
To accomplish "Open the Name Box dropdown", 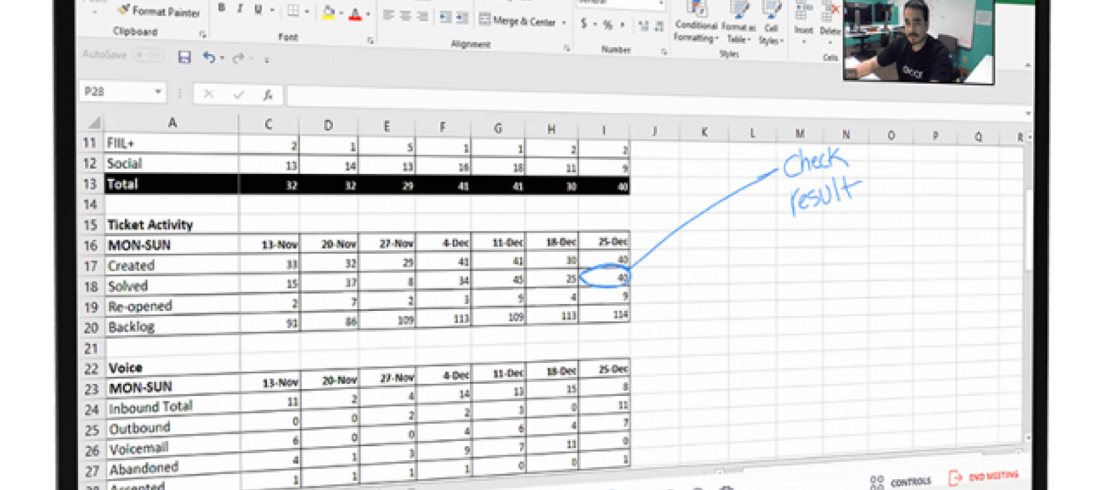I will click(x=157, y=92).
